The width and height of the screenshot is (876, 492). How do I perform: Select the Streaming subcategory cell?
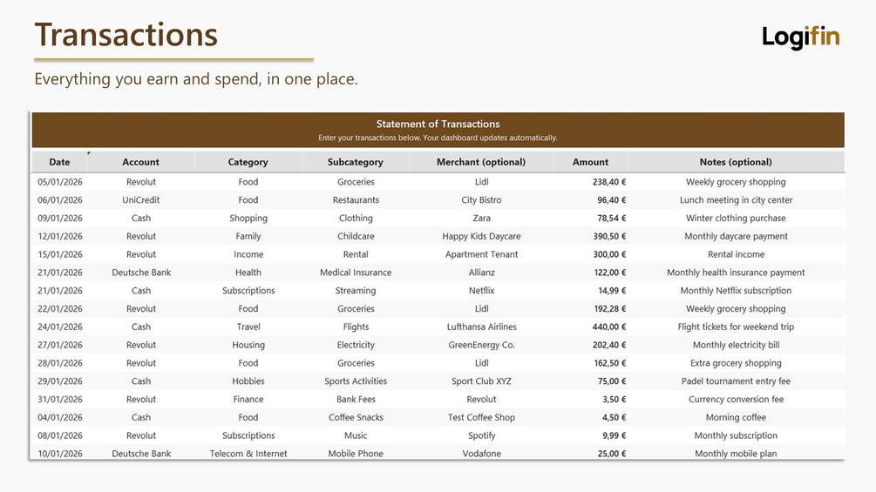tap(356, 291)
